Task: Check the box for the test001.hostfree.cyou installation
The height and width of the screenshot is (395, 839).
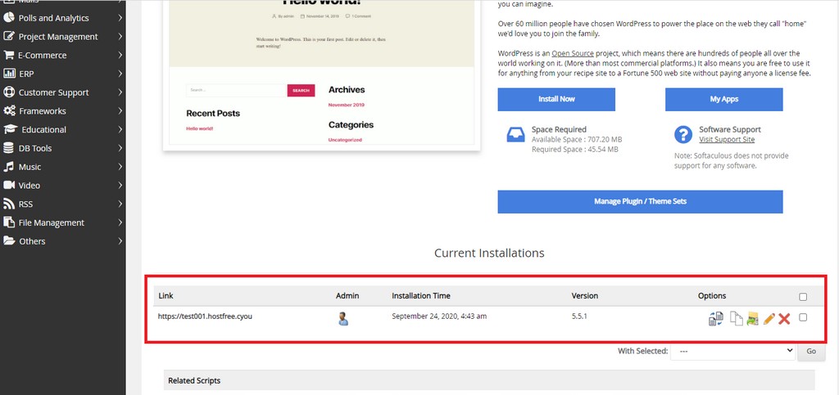Action: point(803,317)
